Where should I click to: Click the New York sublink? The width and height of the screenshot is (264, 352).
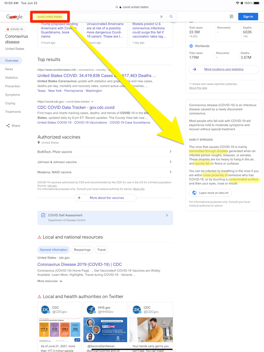55,91
